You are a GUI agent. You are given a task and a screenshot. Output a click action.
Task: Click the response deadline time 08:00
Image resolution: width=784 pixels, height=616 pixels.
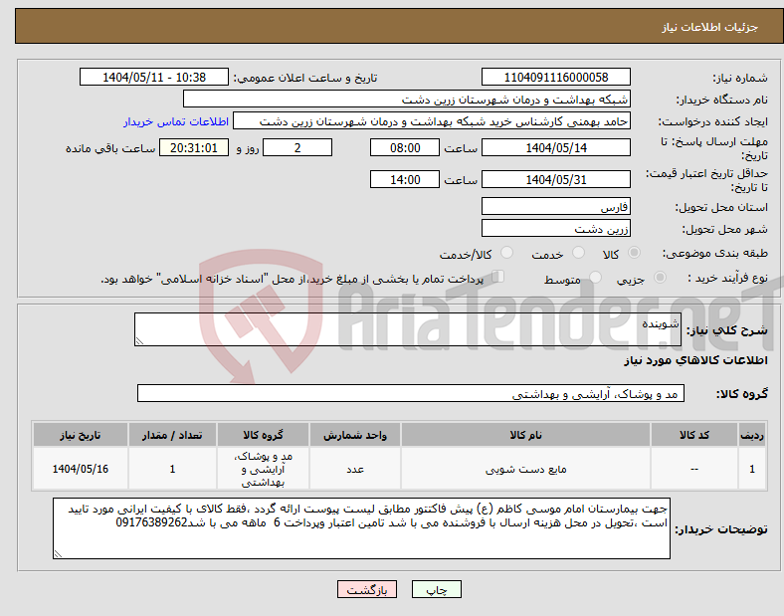tap(405, 147)
